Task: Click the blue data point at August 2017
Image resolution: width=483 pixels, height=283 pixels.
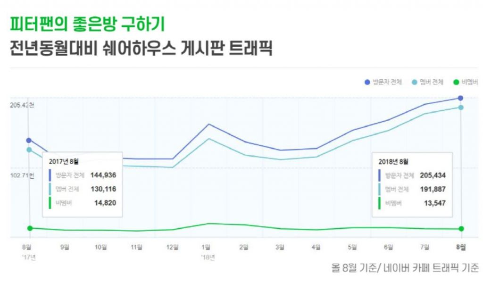Action: pos(29,140)
